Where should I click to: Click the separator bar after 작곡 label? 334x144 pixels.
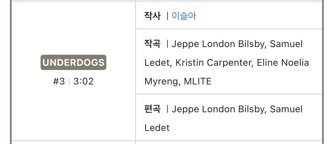168,44
